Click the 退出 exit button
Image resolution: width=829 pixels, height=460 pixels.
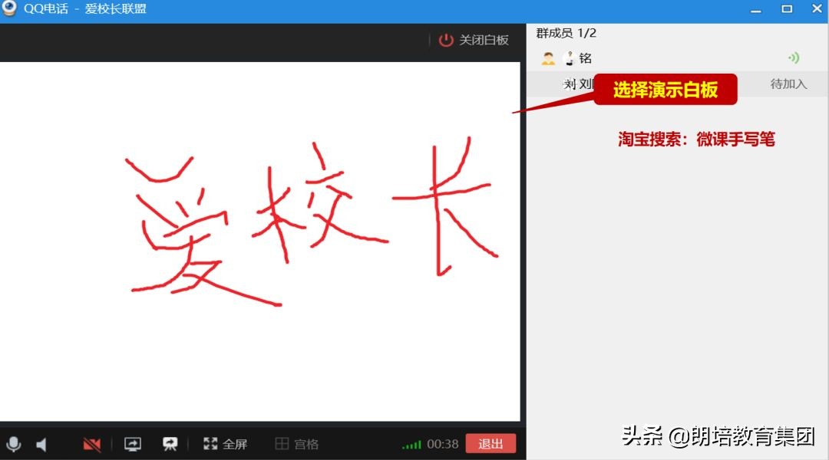(x=490, y=443)
